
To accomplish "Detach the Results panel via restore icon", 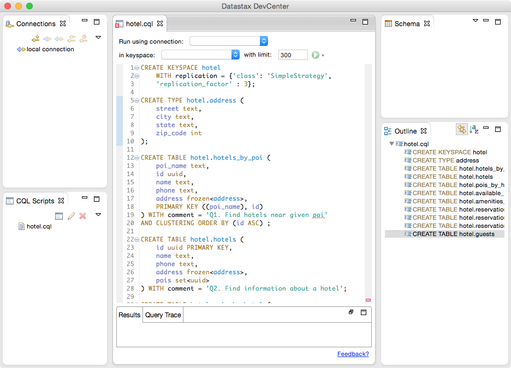I will 351,312.
